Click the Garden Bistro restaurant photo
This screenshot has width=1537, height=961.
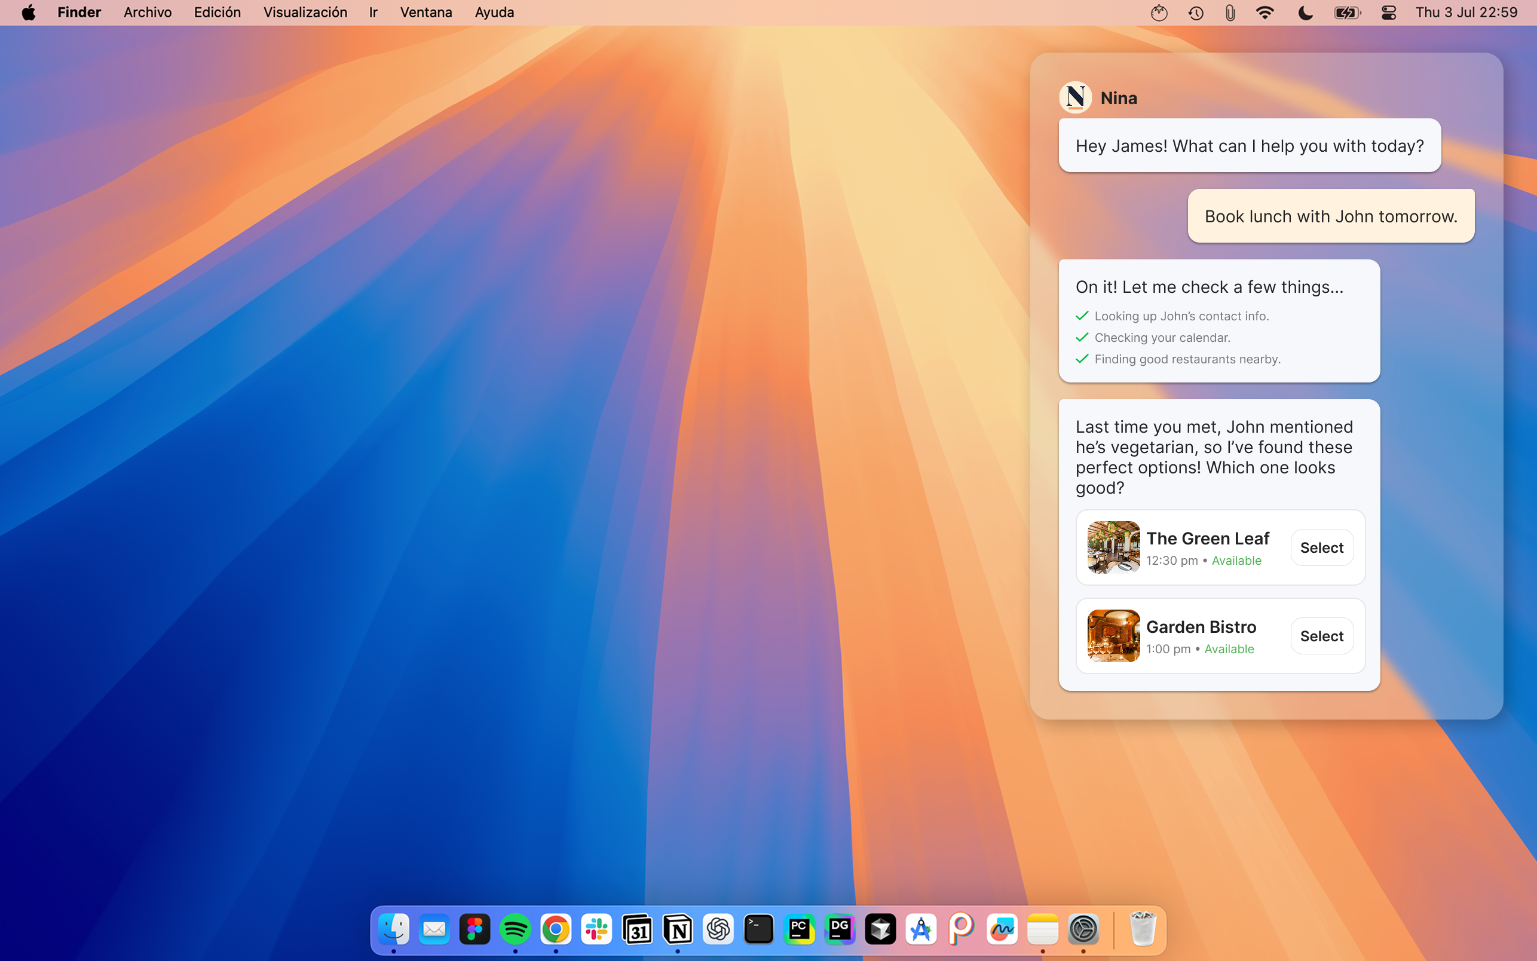point(1113,635)
